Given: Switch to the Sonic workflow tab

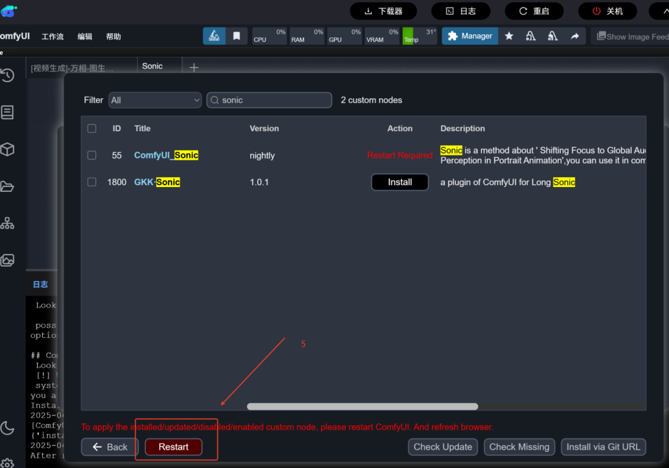Looking at the screenshot, I should click(152, 66).
